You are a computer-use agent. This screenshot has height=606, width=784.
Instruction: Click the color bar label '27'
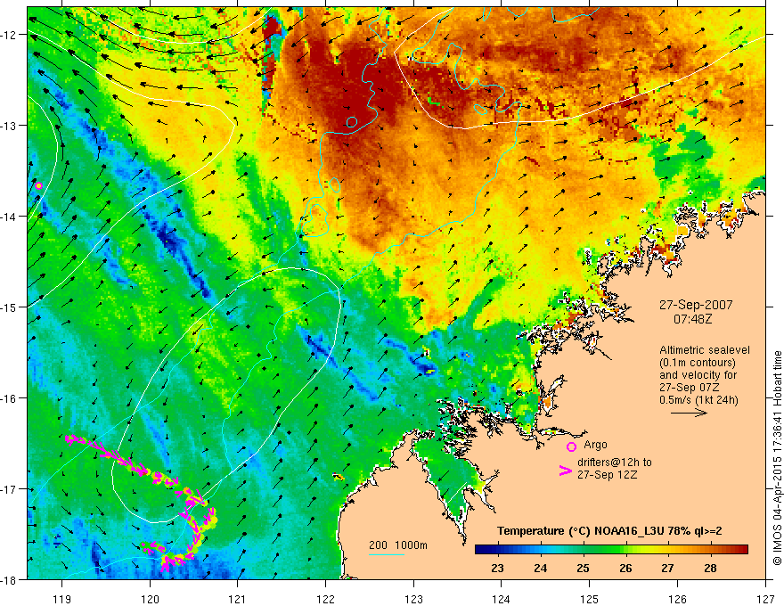[667, 569]
